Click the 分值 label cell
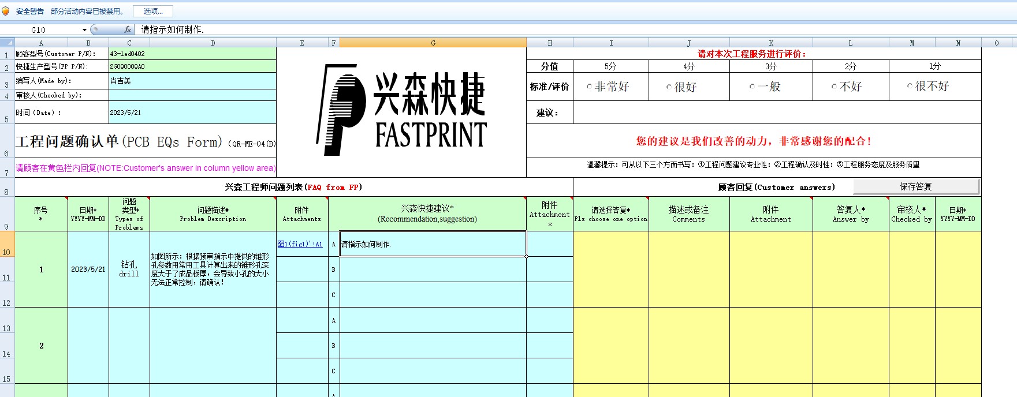The width and height of the screenshot is (1017, 397). (x=550, y=66)
